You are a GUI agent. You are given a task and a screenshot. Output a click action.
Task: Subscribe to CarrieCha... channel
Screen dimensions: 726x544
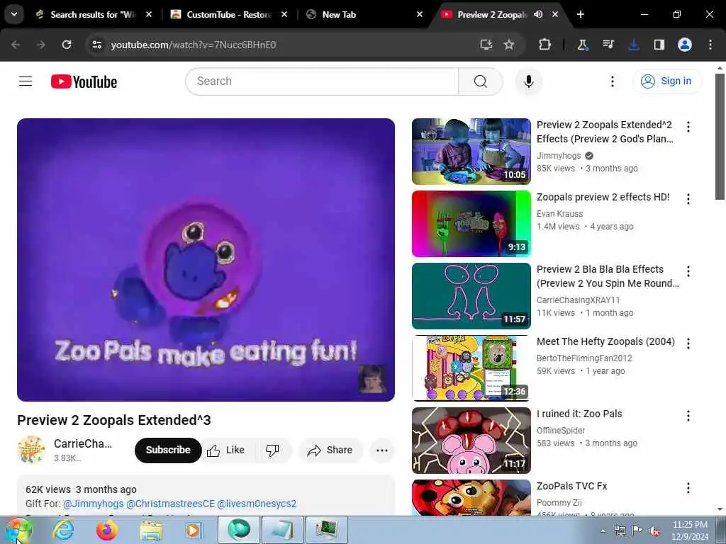168,450
